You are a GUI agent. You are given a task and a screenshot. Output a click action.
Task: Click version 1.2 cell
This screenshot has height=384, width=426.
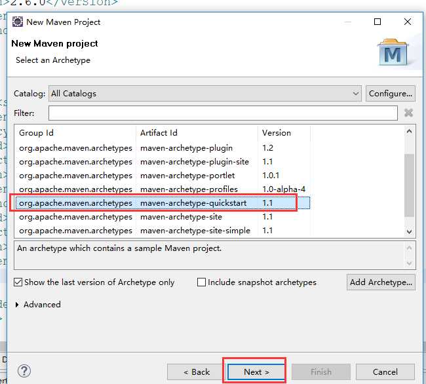pos(267,148)
